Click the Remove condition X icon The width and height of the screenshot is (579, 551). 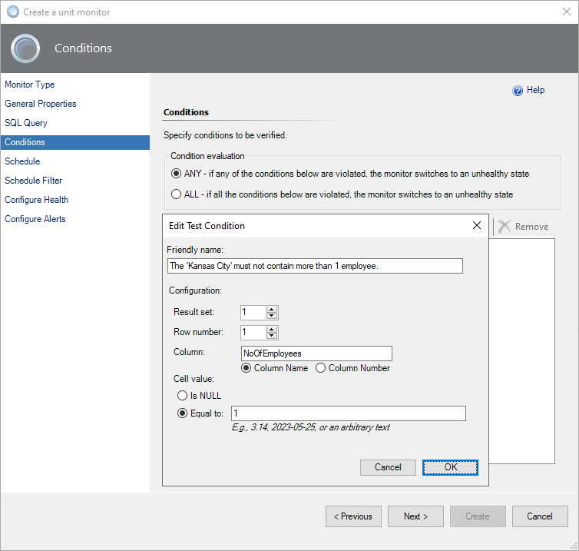point(504,227)
